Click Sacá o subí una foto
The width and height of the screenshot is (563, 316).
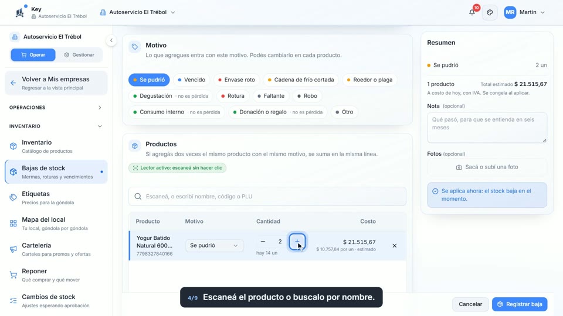[x=487, y=167]
